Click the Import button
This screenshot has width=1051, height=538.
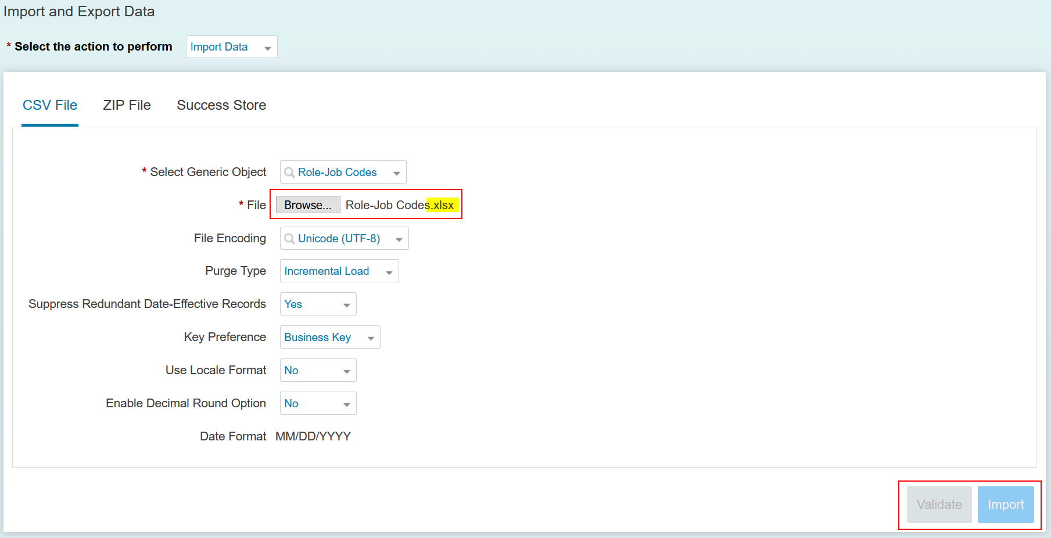pyautogui.click(x=1006, y=504)
